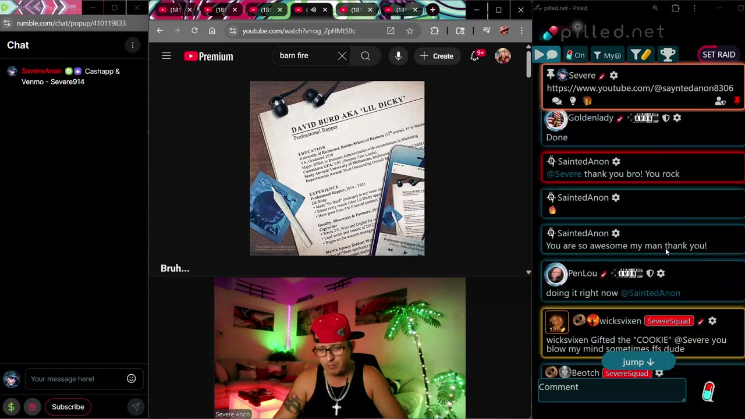Send Rumble chat message arrow
Viewport: 745px width, 419px height.
(135, 407)
